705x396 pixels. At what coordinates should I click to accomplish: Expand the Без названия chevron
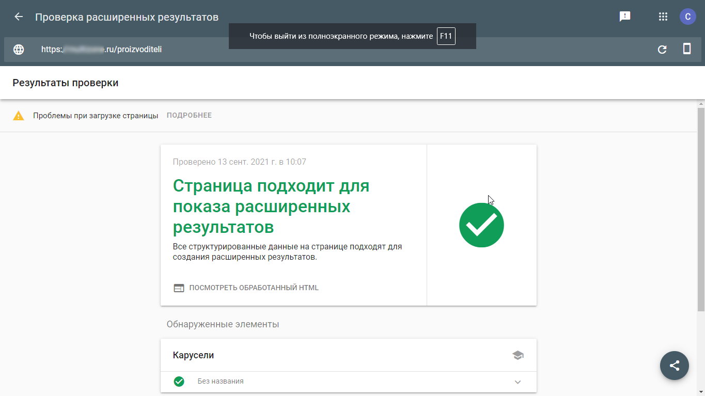coord(518,382)
